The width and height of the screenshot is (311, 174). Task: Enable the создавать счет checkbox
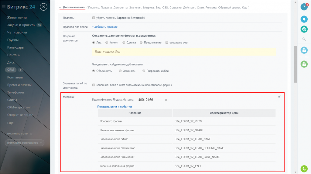pyautogui.click(x=167, y=43)
